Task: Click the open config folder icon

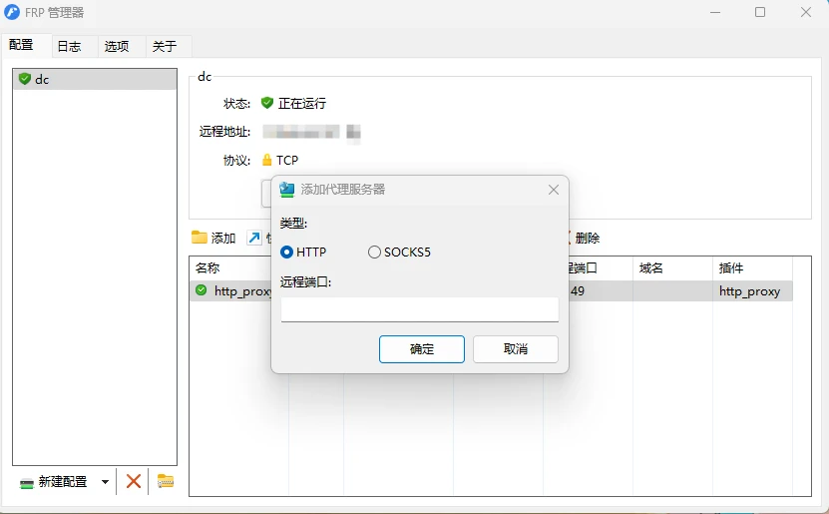Action: 166,481
